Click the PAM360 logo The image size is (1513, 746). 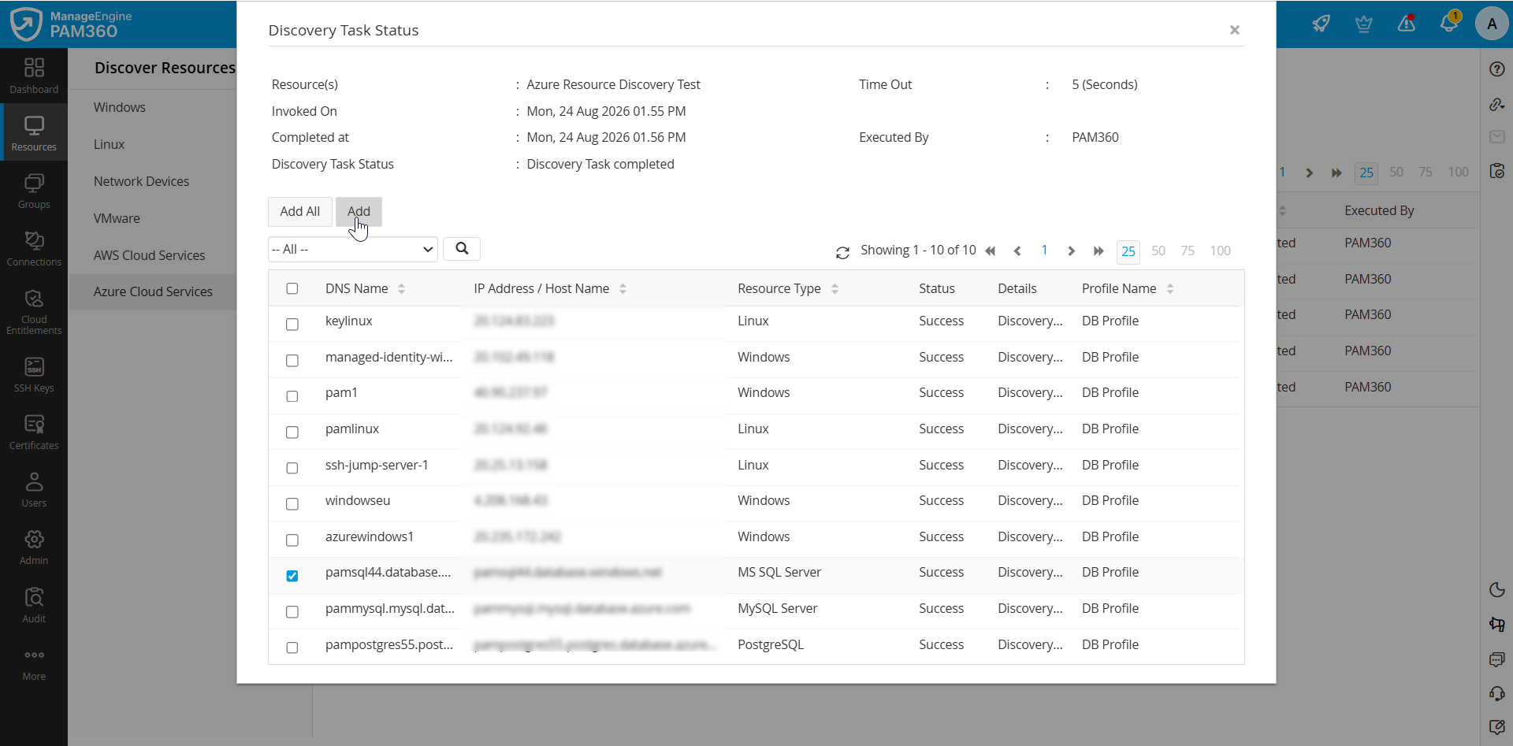pyautogui.click(x=71, y=24)
